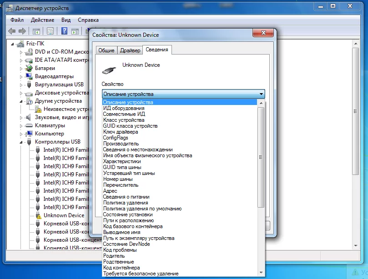
Task: Select ИД оборудования in the property list
Action: (132, 108)
